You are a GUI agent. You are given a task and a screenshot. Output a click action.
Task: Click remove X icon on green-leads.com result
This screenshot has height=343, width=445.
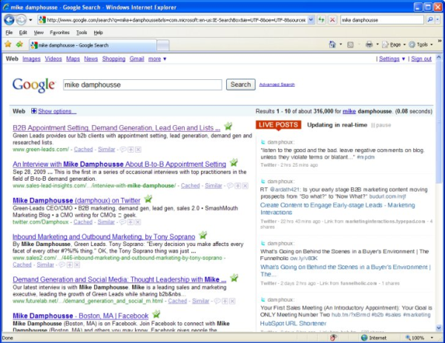[x=138, y=150]
